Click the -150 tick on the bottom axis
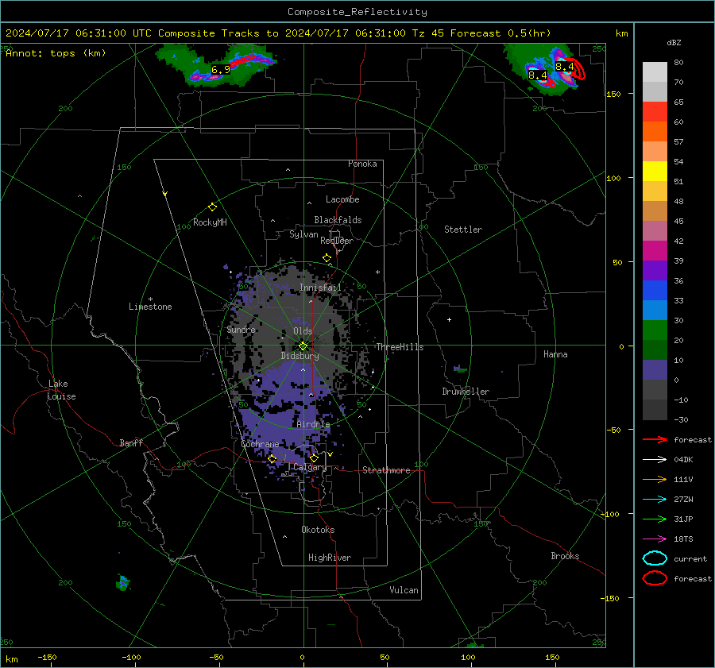This screenshot has height=668, width=715. tap(47, 658)
